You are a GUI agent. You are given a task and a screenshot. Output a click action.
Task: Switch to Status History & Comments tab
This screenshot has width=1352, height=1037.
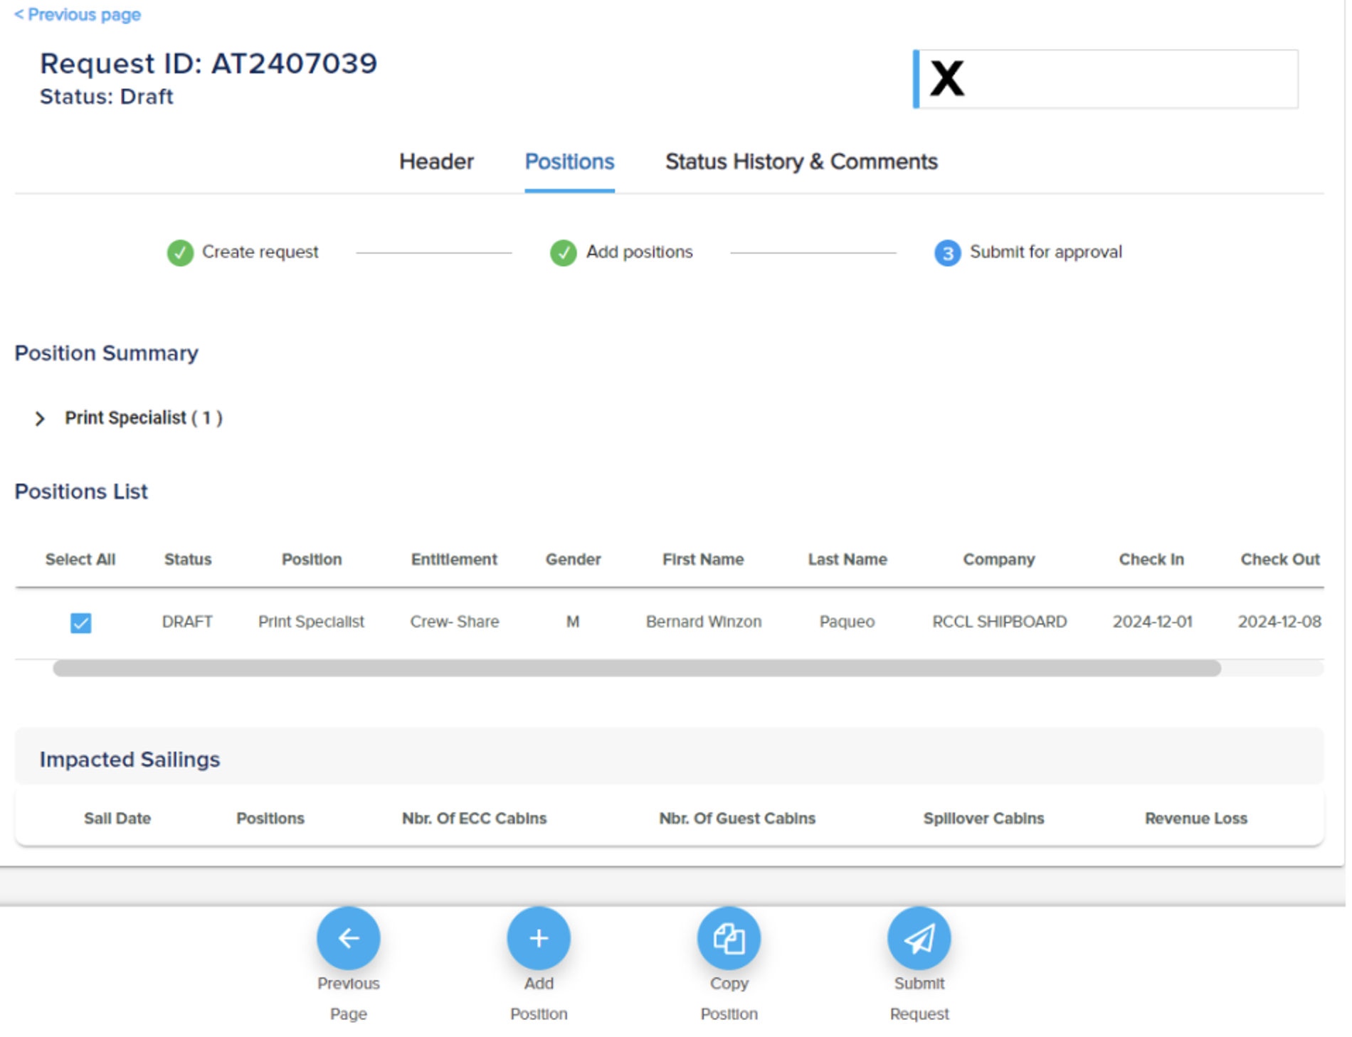point(801,161)
